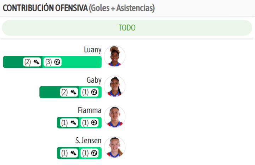Click Gaby's assists ball icon
This screenshot has width=255, height=165.
pyautogui.click(x=94, y=92)
